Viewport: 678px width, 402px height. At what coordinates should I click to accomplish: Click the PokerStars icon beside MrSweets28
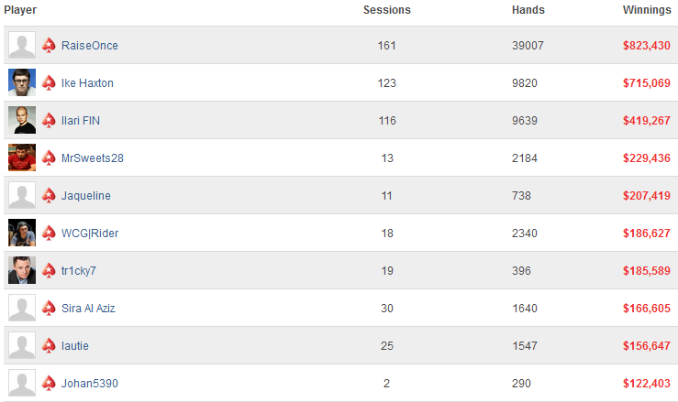pyautogui.click(x=49, y=158)
